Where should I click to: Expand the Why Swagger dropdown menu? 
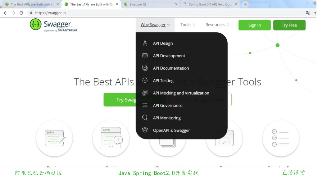(x=155, y=25)
